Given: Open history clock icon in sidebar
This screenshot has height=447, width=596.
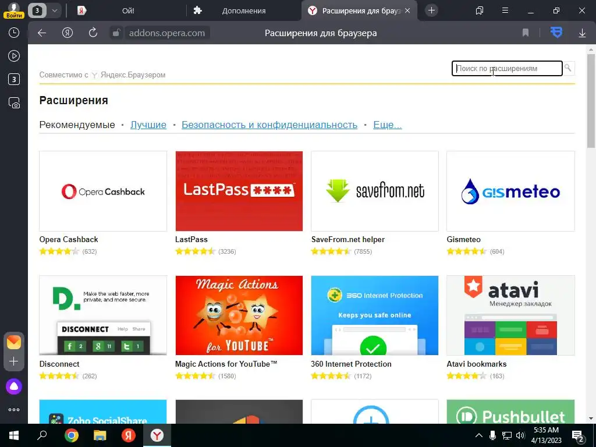Looking at the screenshot, I should click(x=14, y=33).
